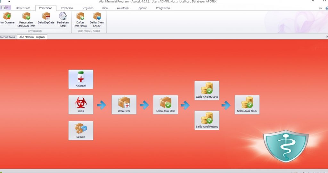
Task: Open Daftar Item Masuk list
Action: (80, 19)
